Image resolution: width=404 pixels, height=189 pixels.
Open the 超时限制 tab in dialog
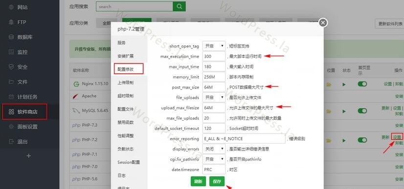coord(126,96)
